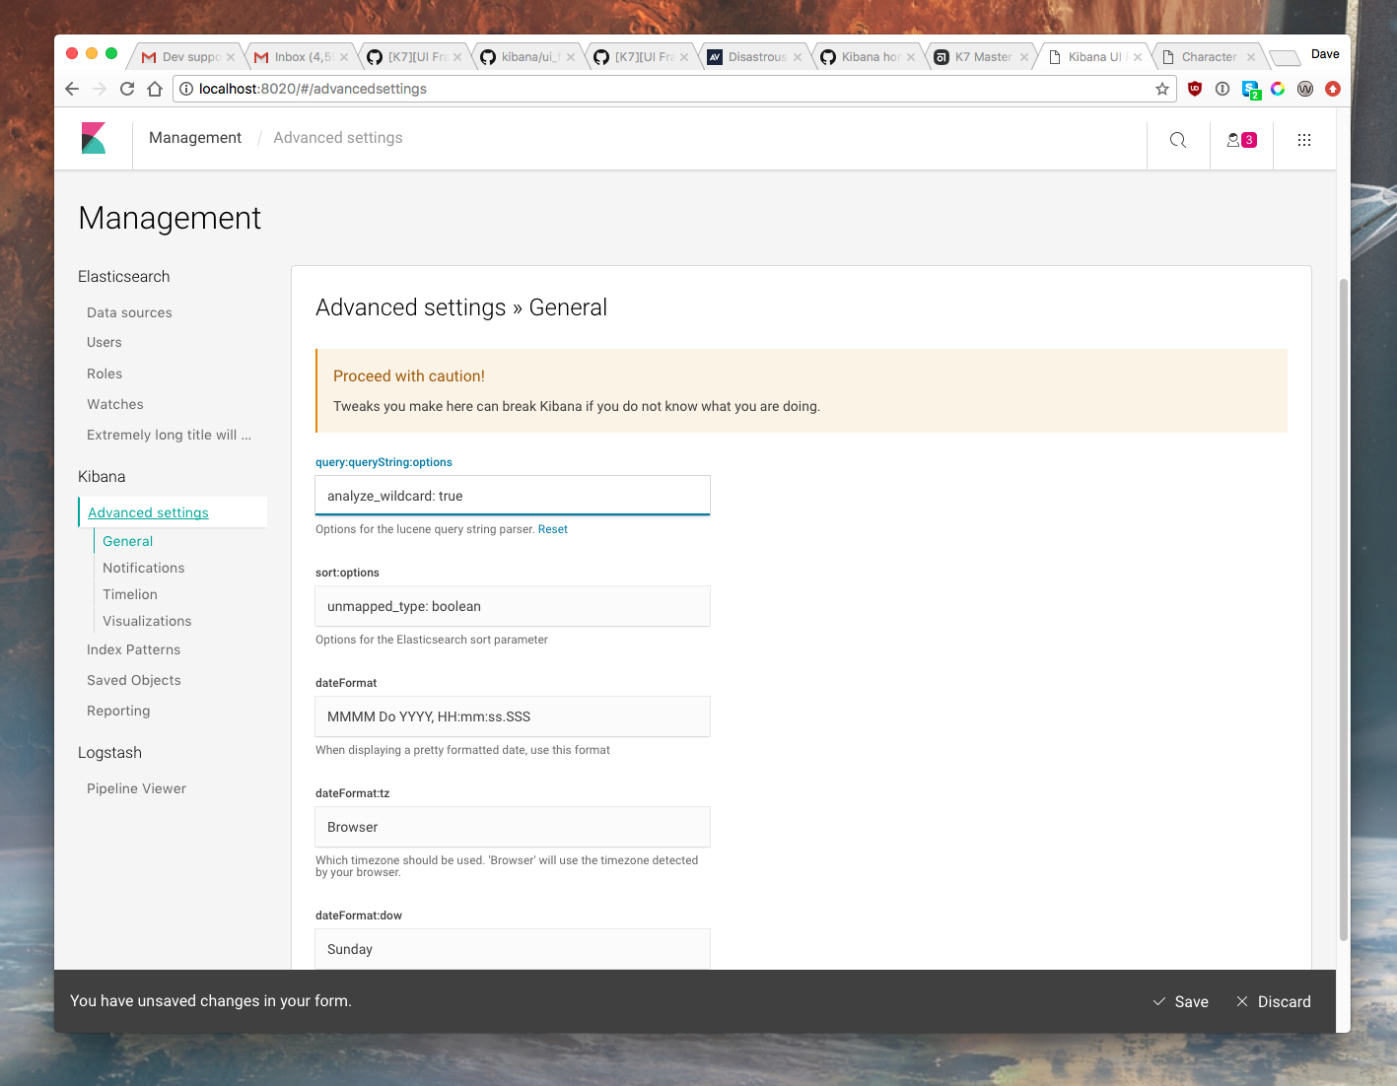
Task: Switch to the Disastrous tab
Action: 754,57
